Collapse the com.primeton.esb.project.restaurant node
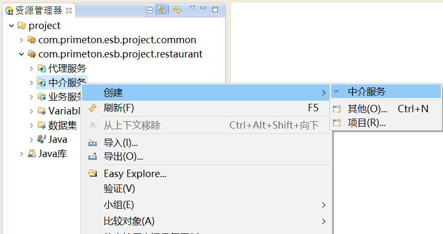The image size is (443, 234). 22,54
